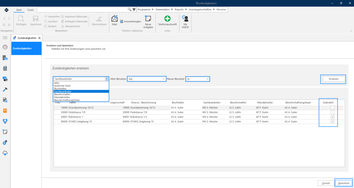Open the people group sidebar icon
Image resolution: width=354 pixels, height=188 pixels.
click(5, 121)
